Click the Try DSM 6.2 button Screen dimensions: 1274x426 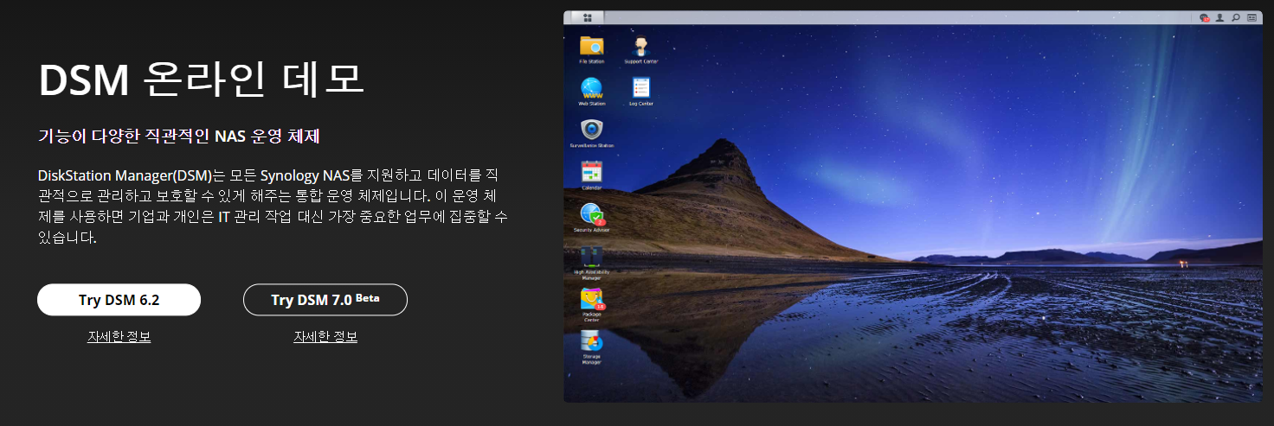[x=119, y=300]
